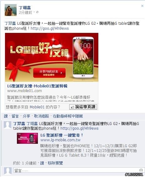Click the camera icon in comment box
Screen dimensions: 145x177
coord(141,170)
